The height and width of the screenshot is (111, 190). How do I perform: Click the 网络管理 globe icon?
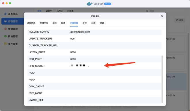(x=5, y=36)
